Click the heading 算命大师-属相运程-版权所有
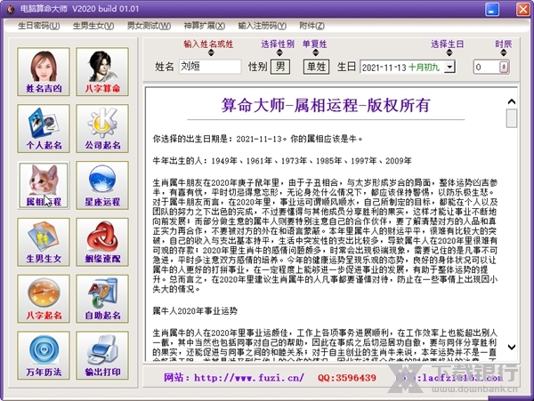This screenshot has height=401, width=534. pos(326,105)
